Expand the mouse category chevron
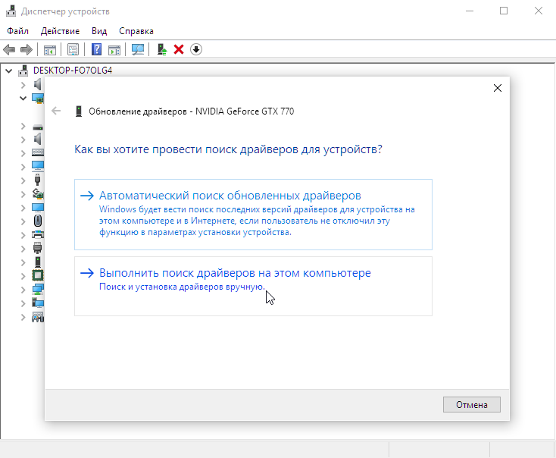 (x=23, y=221)
